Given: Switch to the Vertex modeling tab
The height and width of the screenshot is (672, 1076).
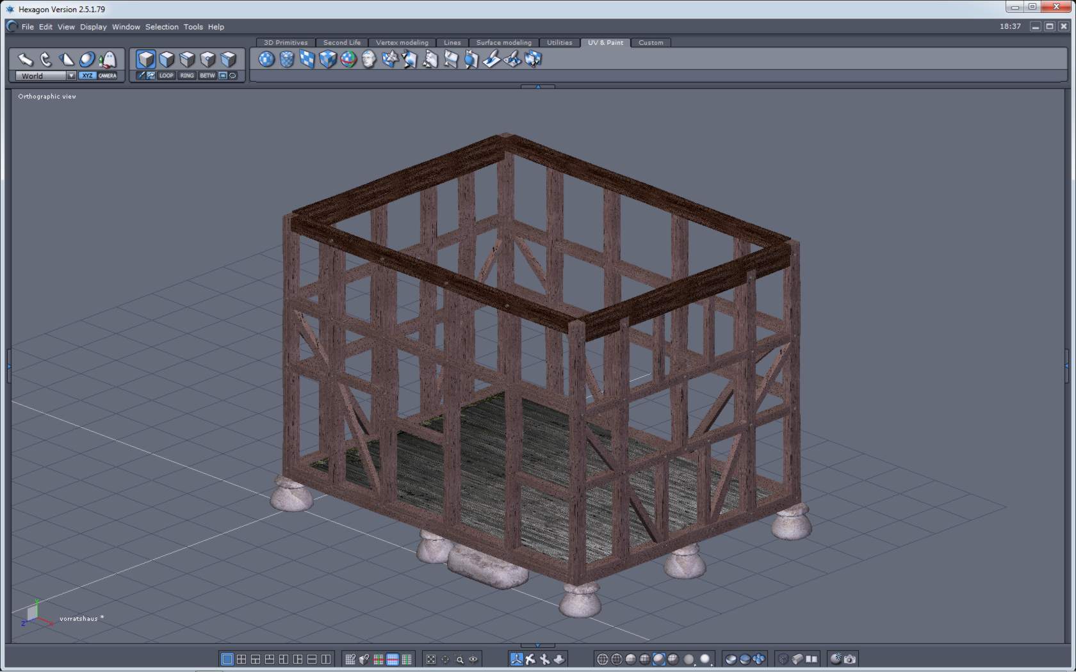Looking at the screenshot, I should pos(402,43).
